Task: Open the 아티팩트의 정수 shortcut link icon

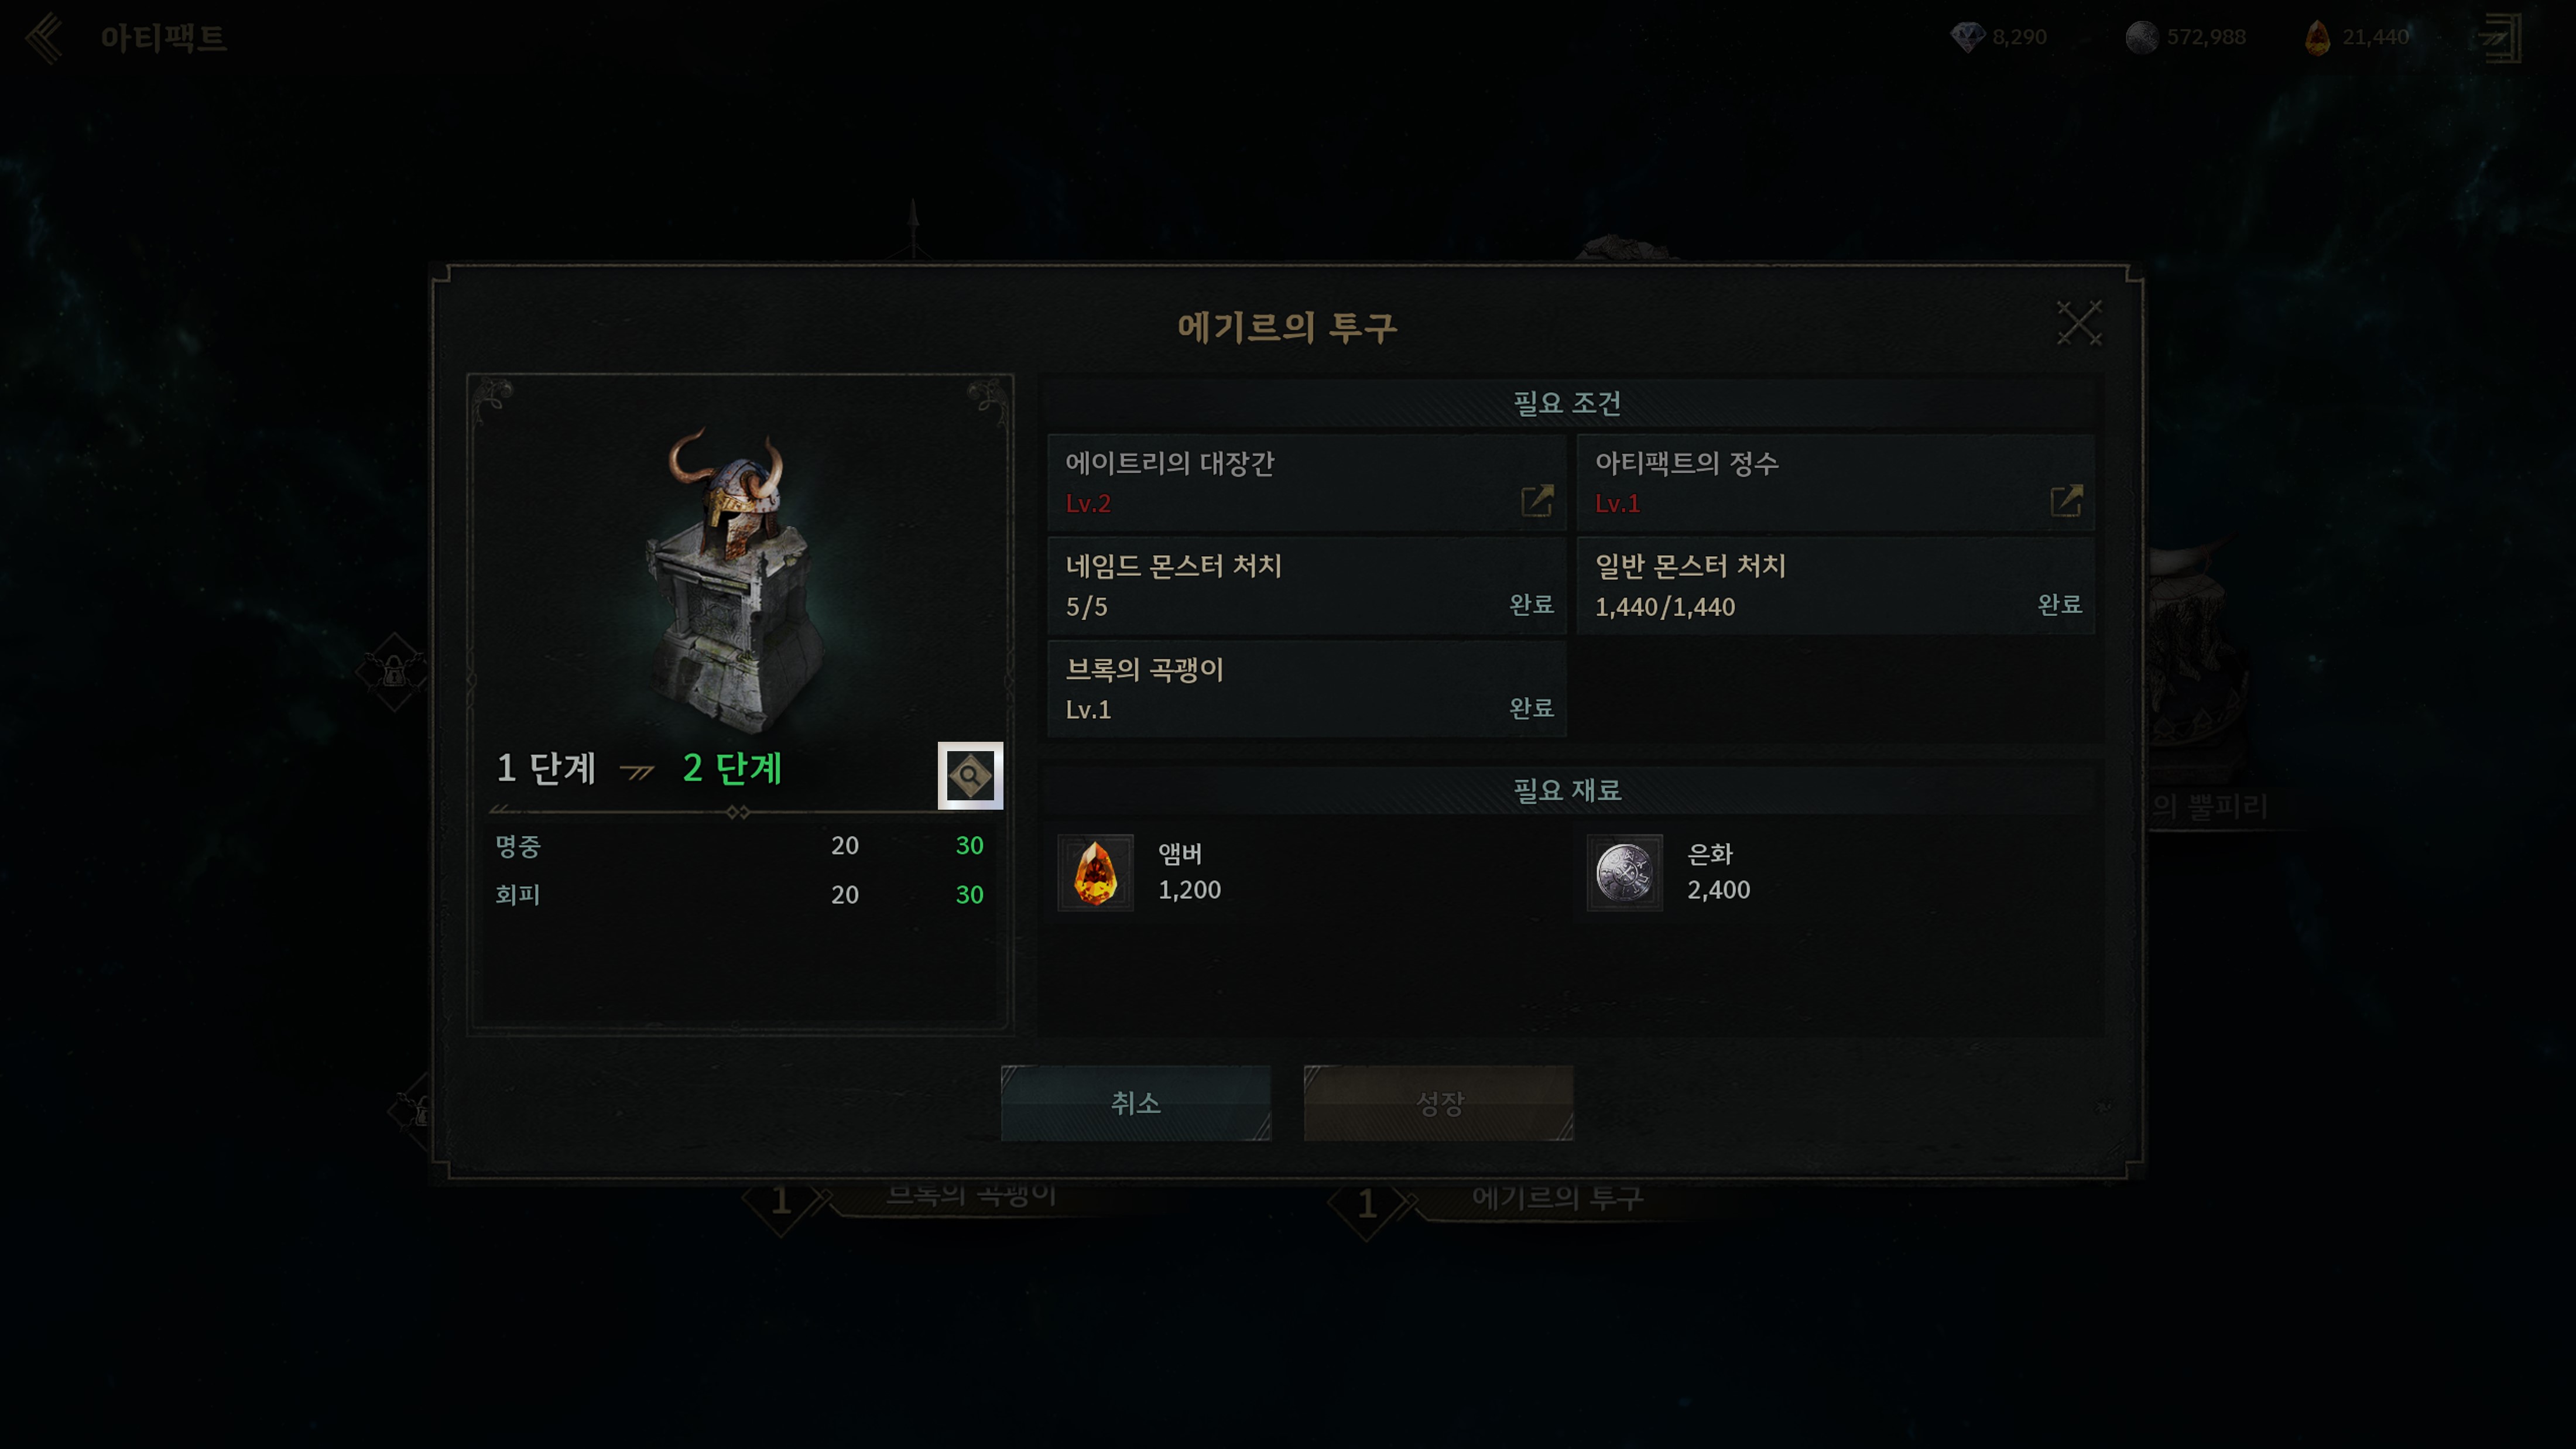Action: coord(2066,500)
